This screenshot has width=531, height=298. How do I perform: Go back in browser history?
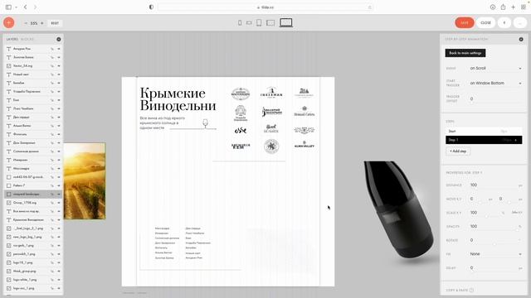[26, 7]
